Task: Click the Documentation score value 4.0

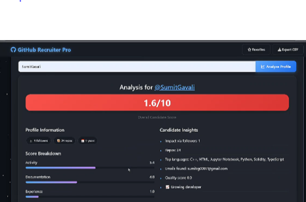Action: (x=152, y=177)
